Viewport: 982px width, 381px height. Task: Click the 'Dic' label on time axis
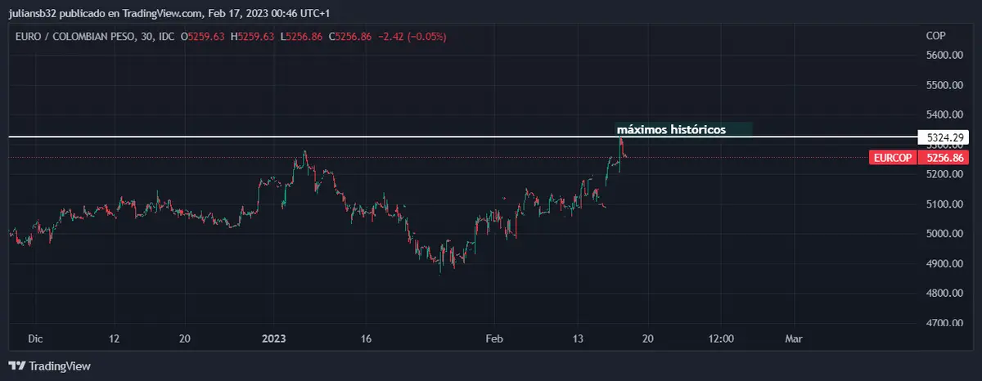click(35, 338)
